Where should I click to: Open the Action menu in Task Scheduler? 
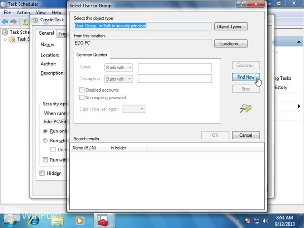pos(23,12)
